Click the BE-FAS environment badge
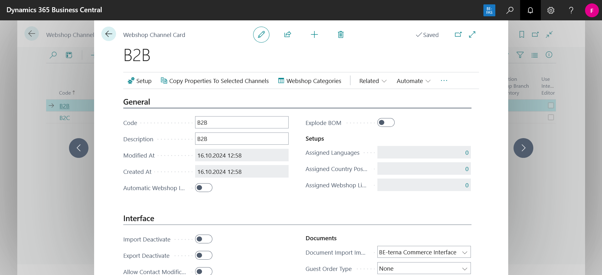Image resolution: width=602 pixels, height=275 pixels. click(489, 10)
